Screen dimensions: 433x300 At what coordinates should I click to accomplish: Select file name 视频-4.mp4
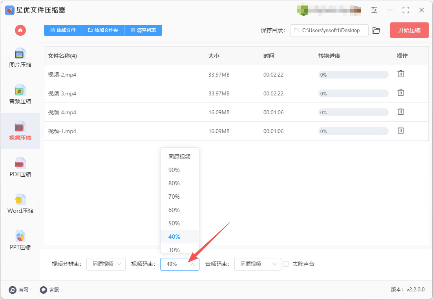[62, 112]
